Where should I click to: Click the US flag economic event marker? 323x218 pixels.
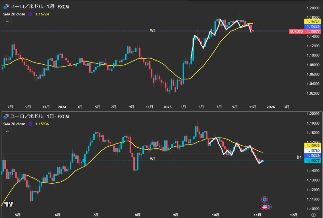[x=264, y=207]
